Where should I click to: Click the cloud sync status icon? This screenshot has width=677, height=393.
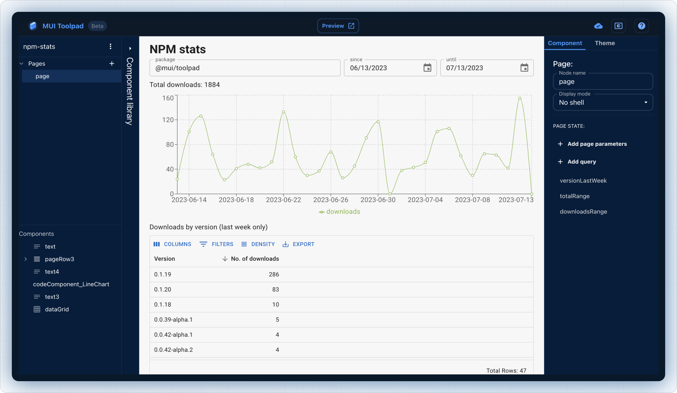pos(599,26)
